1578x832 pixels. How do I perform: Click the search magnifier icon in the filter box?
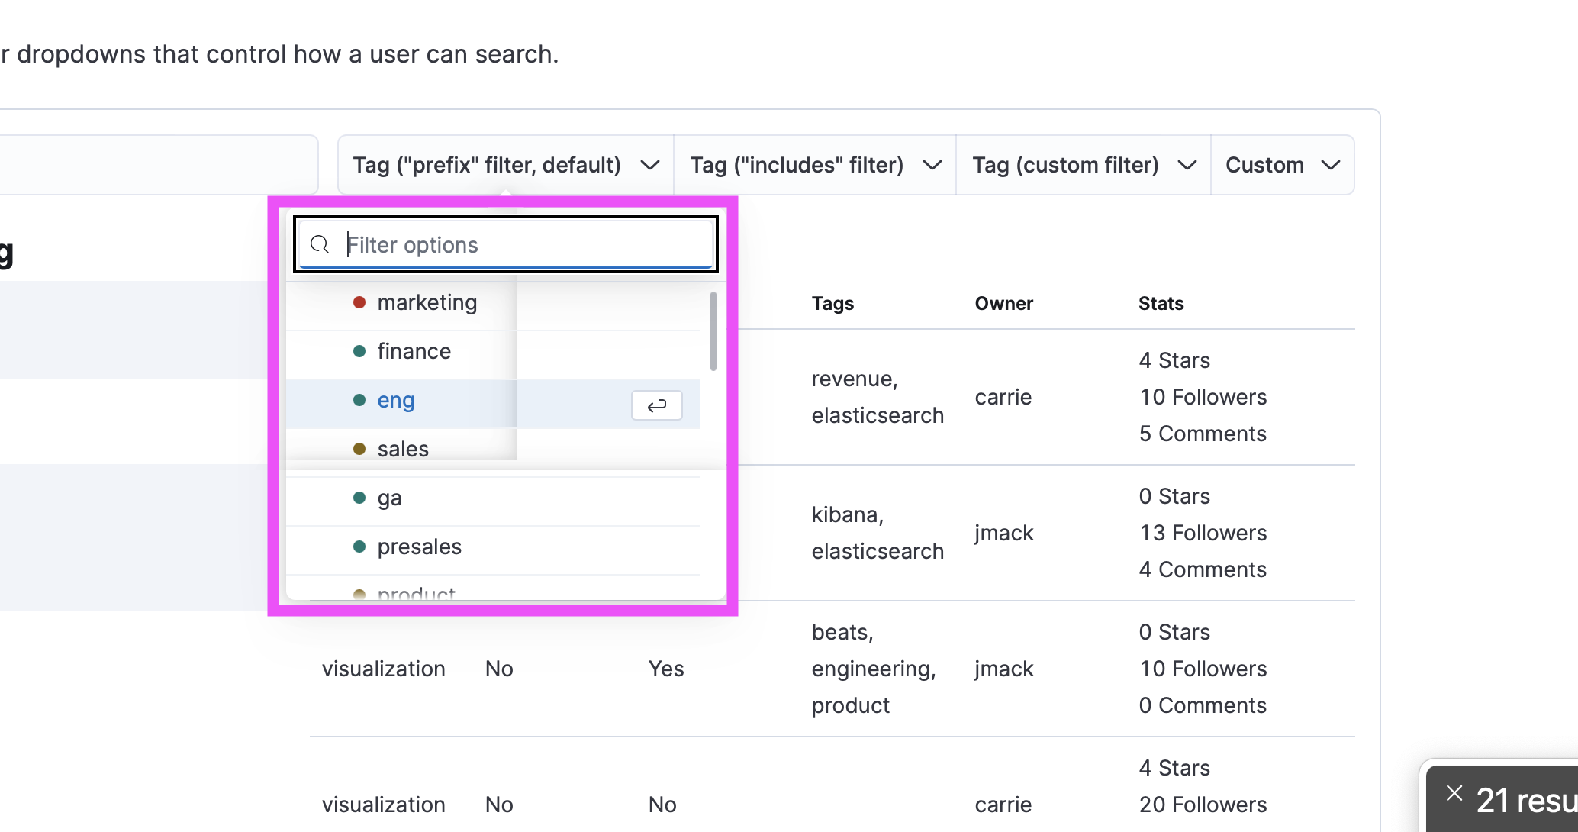pyautogui.click(x=320, y=244)
